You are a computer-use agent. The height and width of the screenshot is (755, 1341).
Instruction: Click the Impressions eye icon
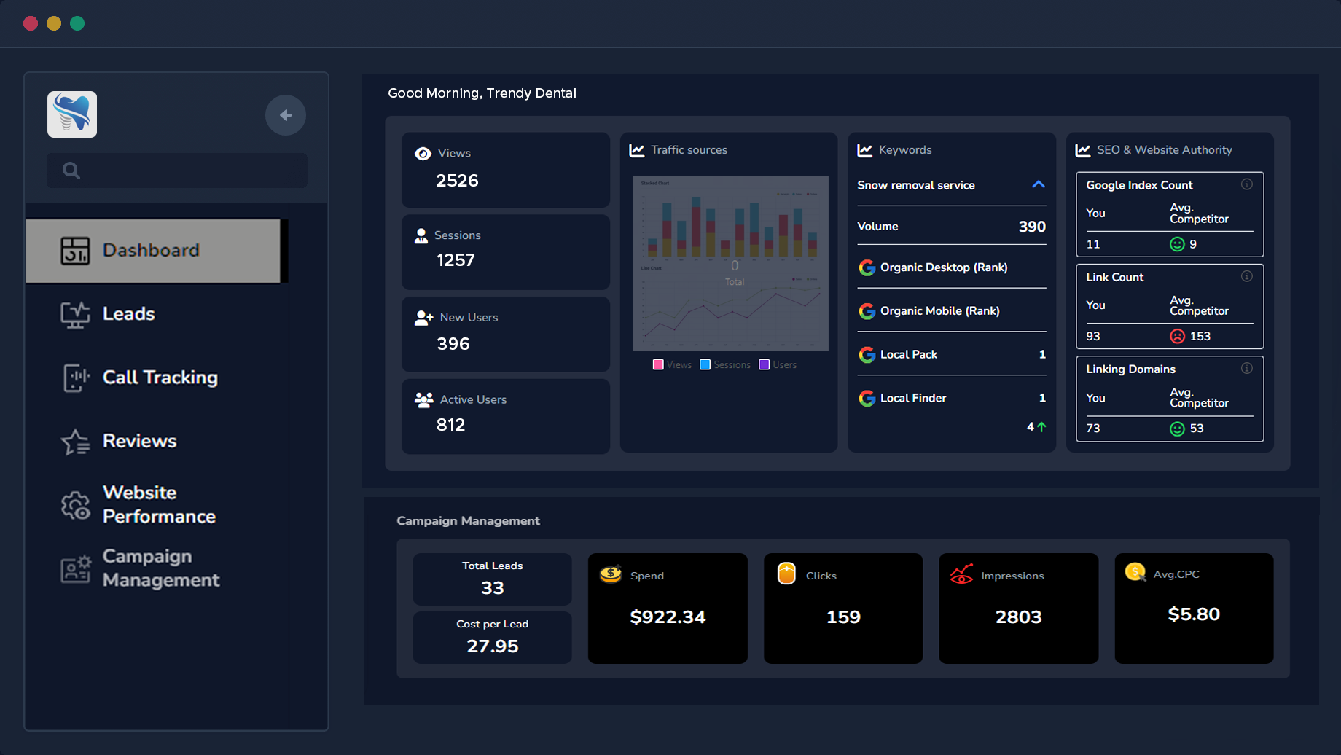(962, 574)
